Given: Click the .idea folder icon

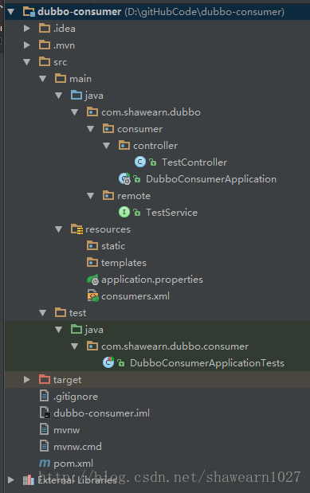Looking at the screenshot, I should (45, 29).
